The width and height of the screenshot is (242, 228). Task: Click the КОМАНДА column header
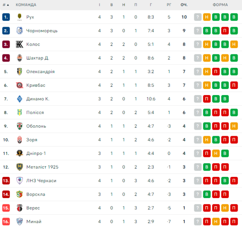pos(26,5)
